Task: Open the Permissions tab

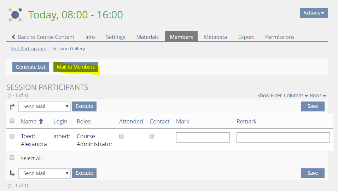Action: pyautogui.click(x=280, y=37)
